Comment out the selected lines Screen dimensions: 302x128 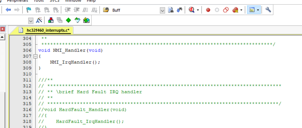click(85, 10)
